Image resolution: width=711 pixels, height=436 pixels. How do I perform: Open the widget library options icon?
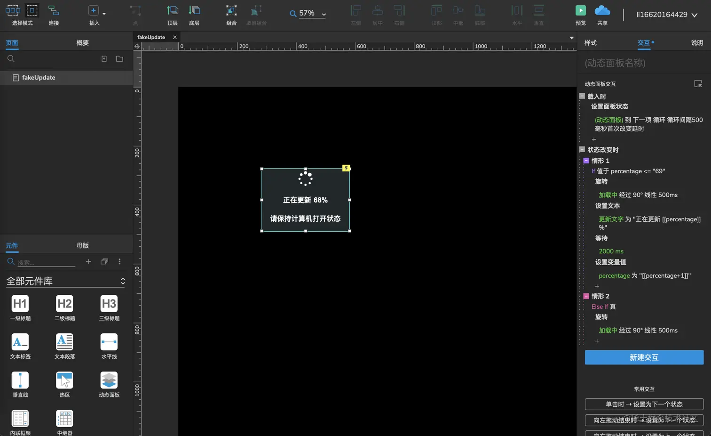click(104, 261)
